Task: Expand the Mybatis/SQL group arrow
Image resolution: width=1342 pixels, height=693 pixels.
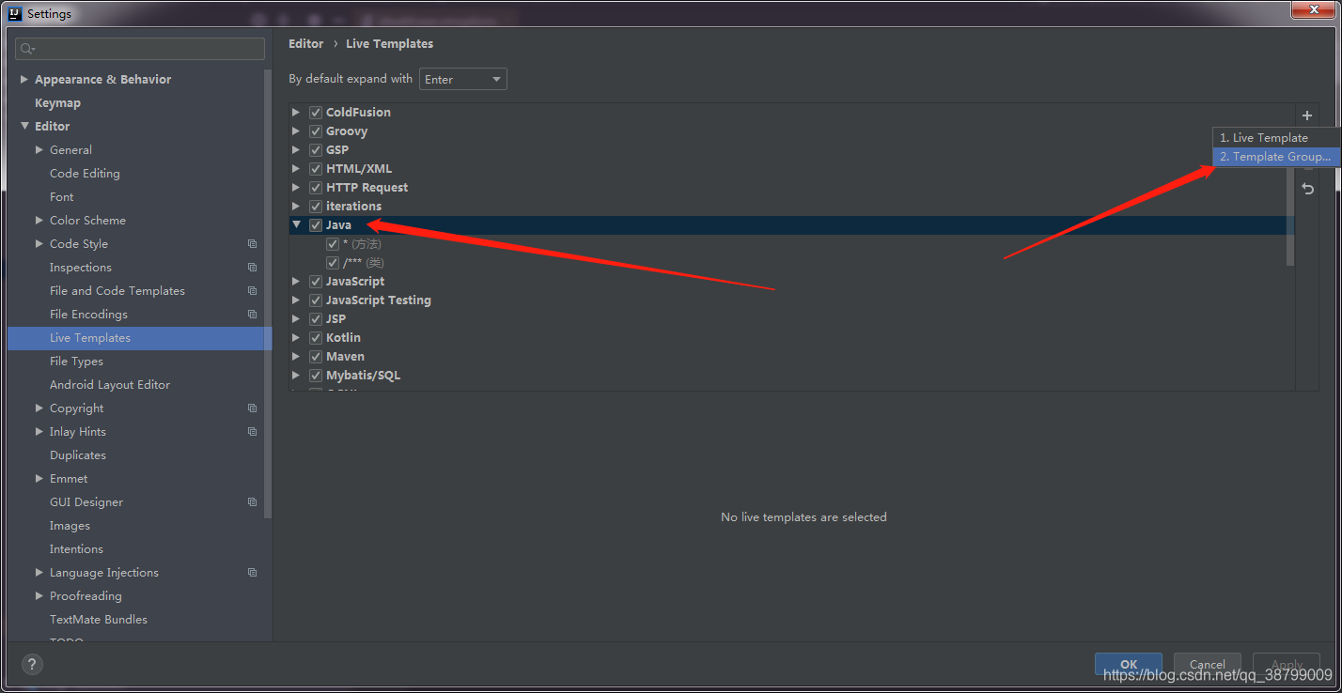Action: [x=296, y=376]
